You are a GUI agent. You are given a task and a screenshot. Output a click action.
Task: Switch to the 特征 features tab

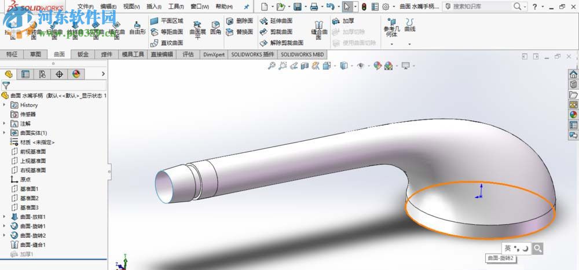coord(12,54)
